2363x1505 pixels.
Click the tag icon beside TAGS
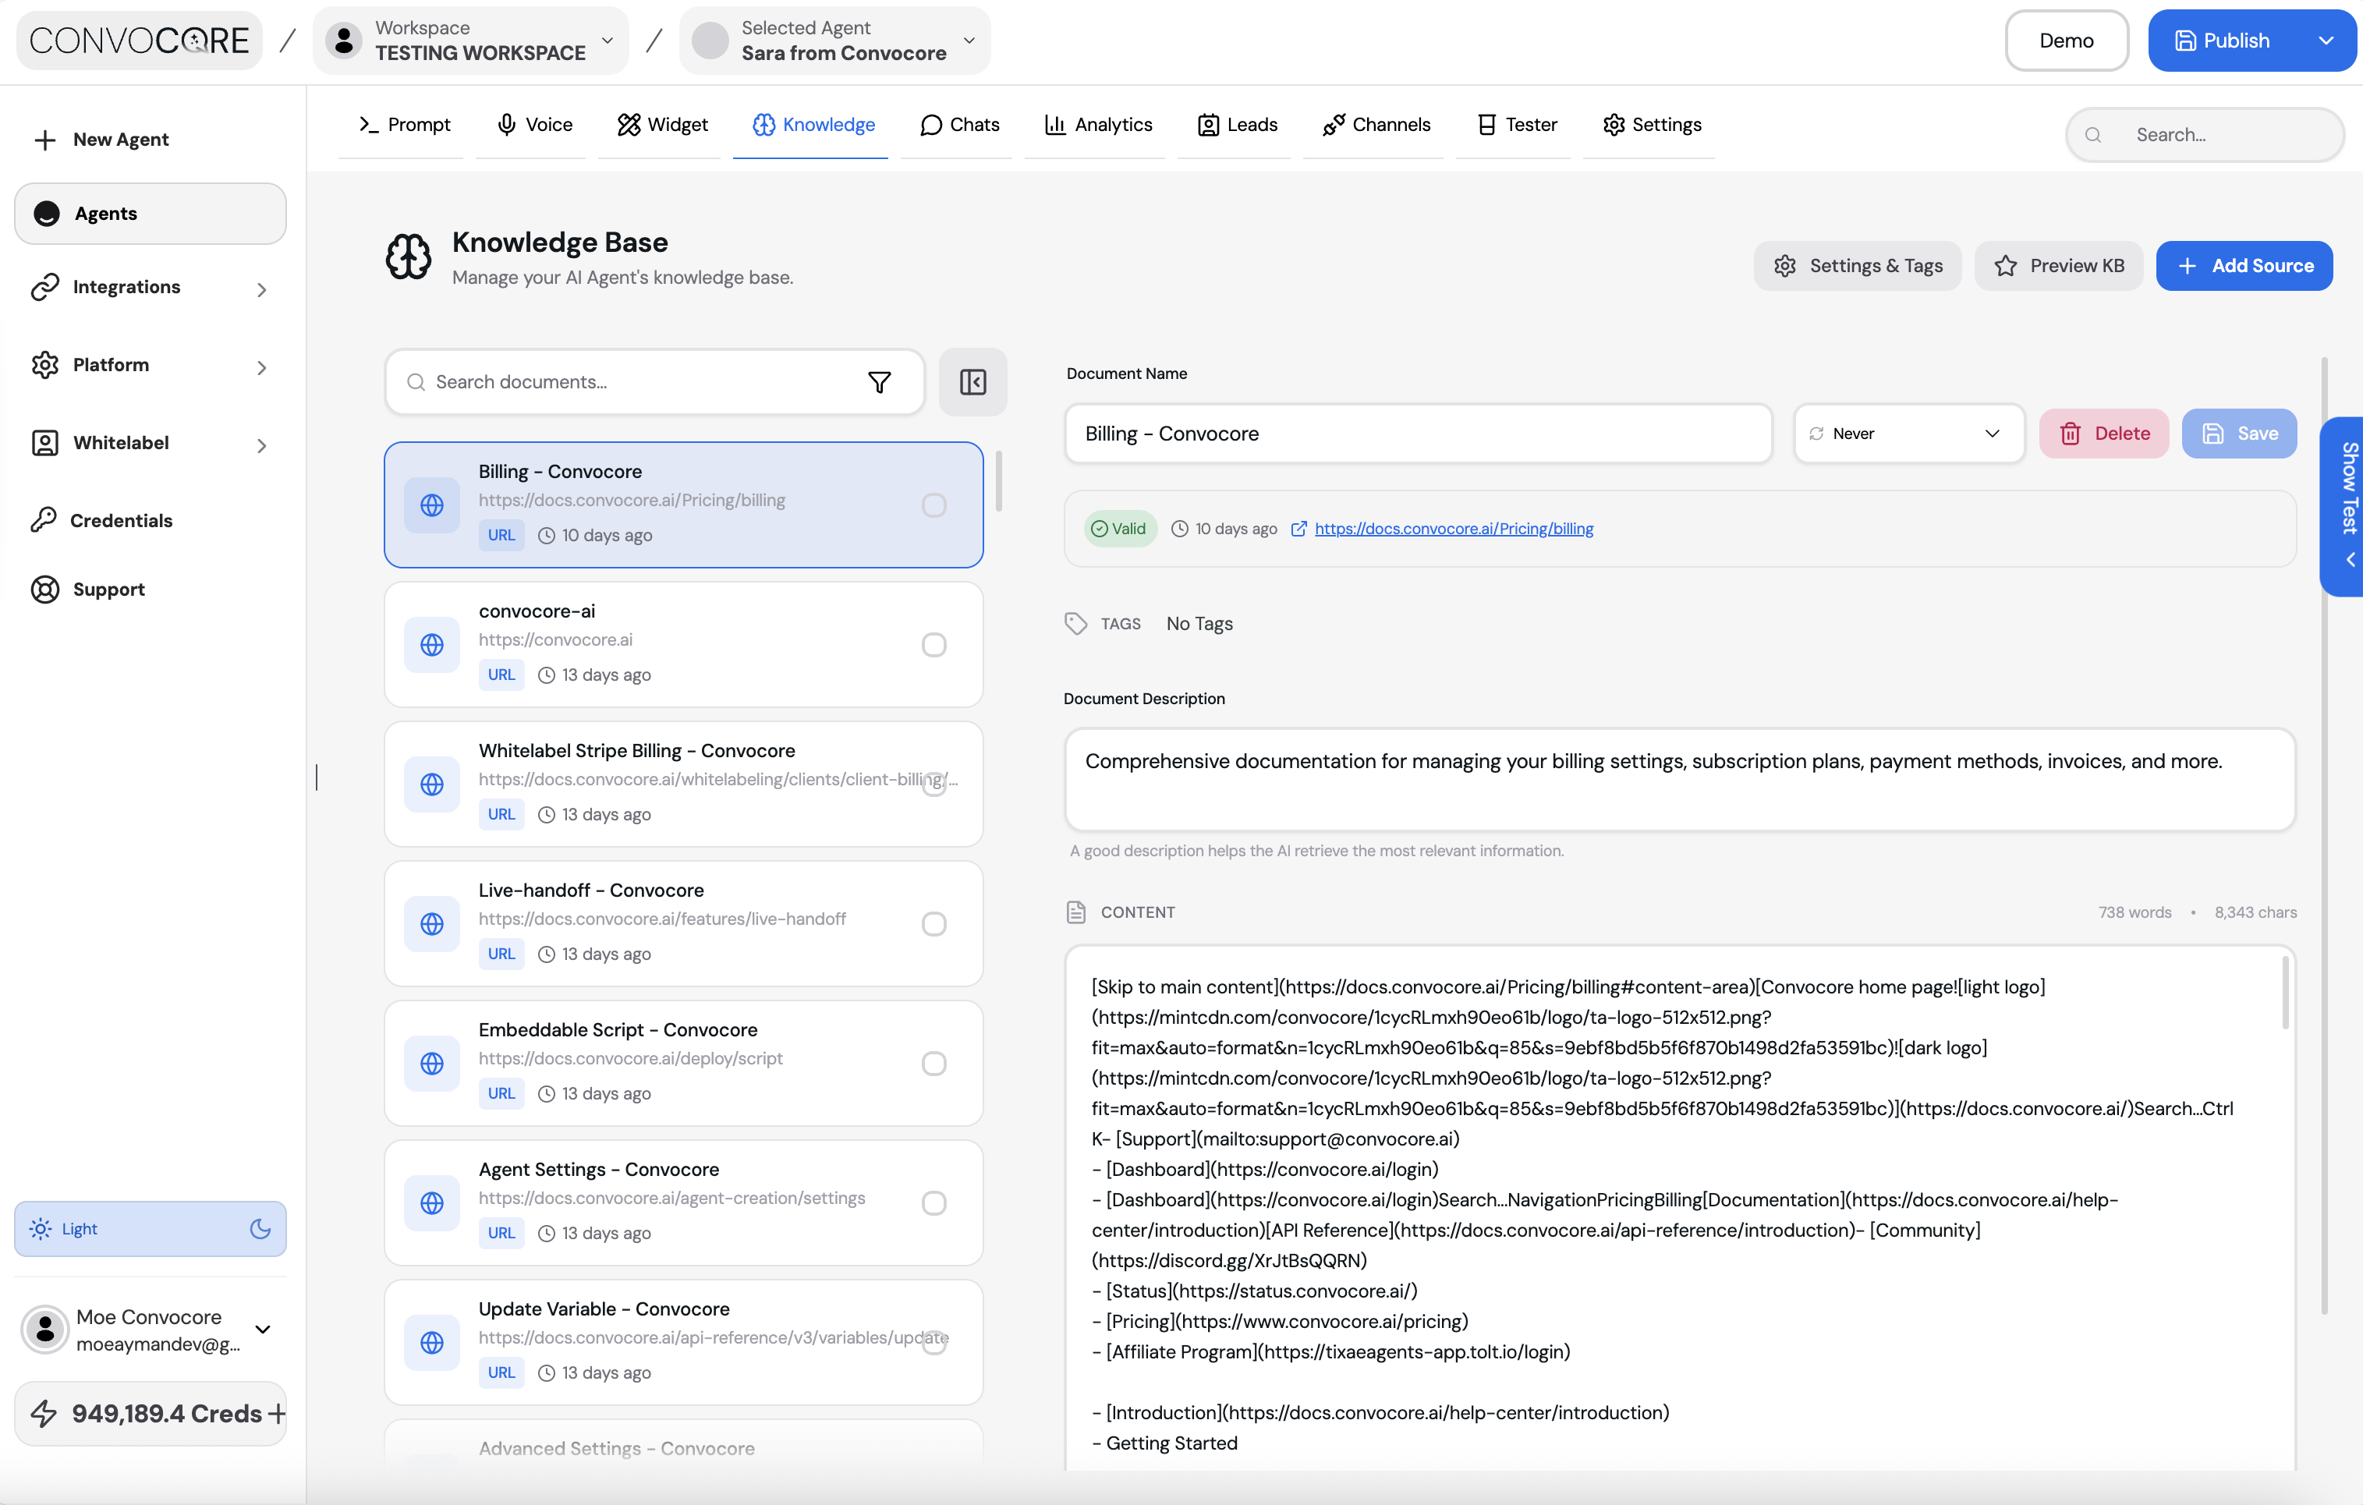coord(1075,624)
